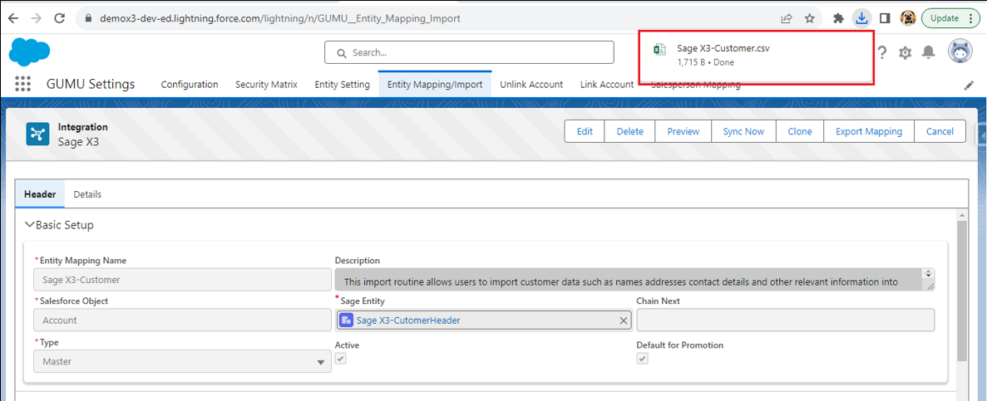Viewport: 987px width, 401px height.
Task: Bookmark this page with star icon
Action: point(809,18)
